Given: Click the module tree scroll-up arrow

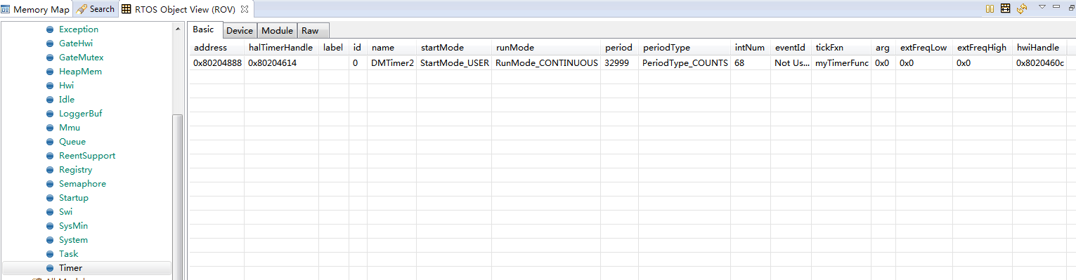Looking at the screenshot, I should (178, 29).
